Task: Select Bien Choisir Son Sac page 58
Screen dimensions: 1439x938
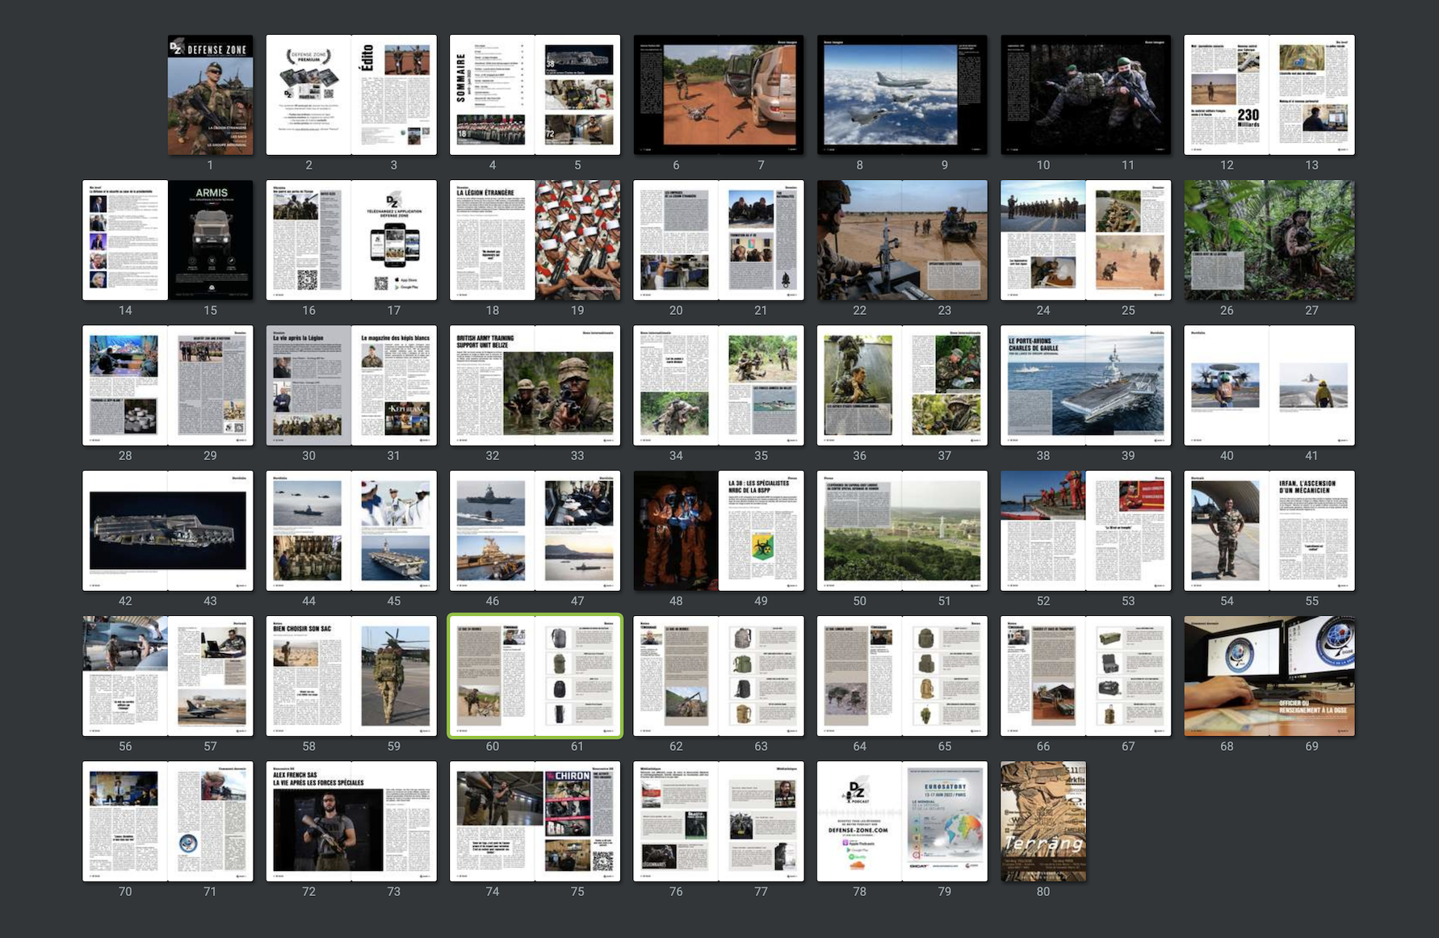Action: click(308, 676)
